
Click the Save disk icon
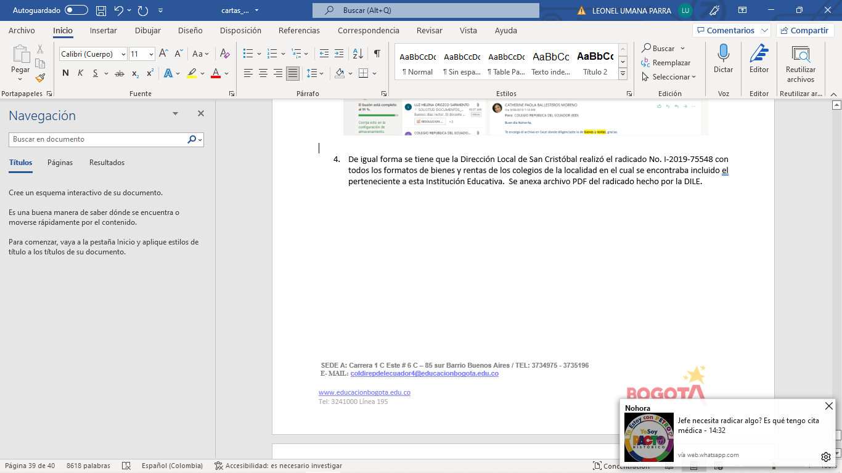[x=101, y=10]
